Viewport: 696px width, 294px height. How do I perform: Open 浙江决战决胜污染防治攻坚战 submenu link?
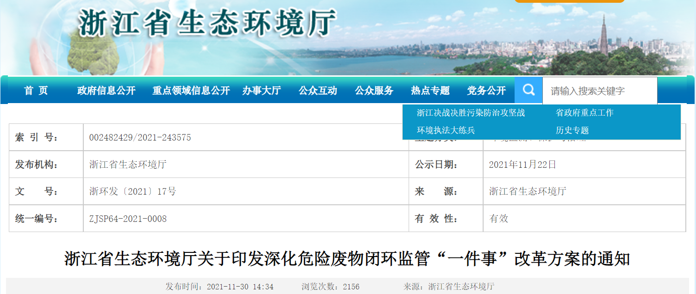pos(471,113)
